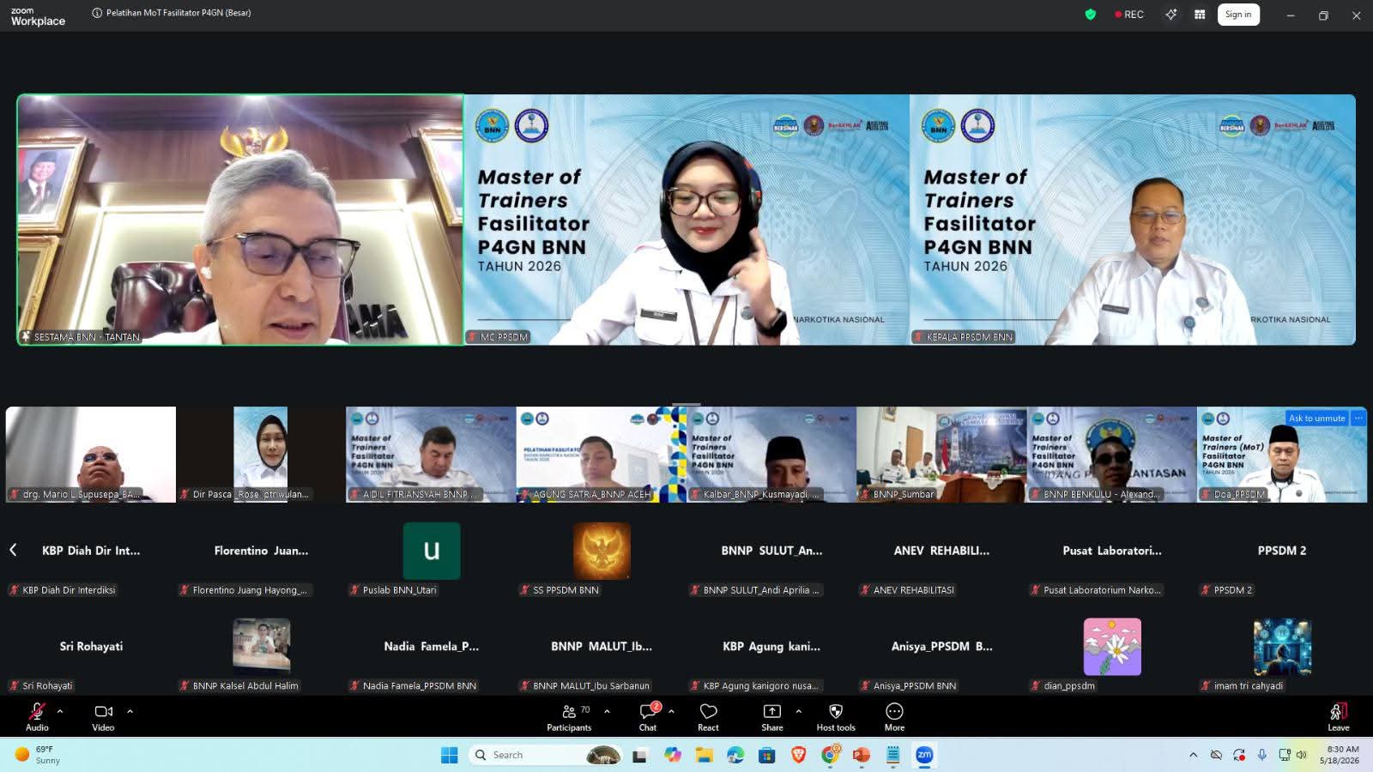Go to previous page of participant tiles
This screenshot has height=772, width=1373.
pos(13,550)
